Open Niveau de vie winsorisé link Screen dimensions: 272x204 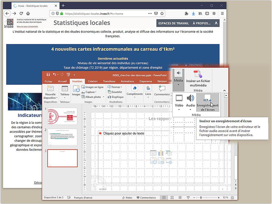point(113,63)
